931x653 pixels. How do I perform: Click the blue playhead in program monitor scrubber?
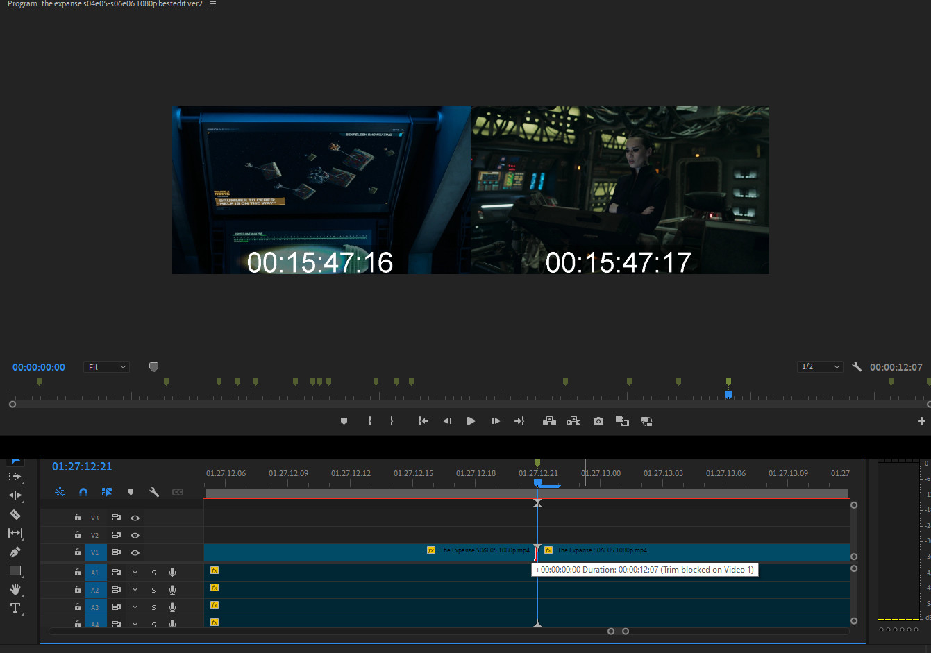tap(728, 394)
